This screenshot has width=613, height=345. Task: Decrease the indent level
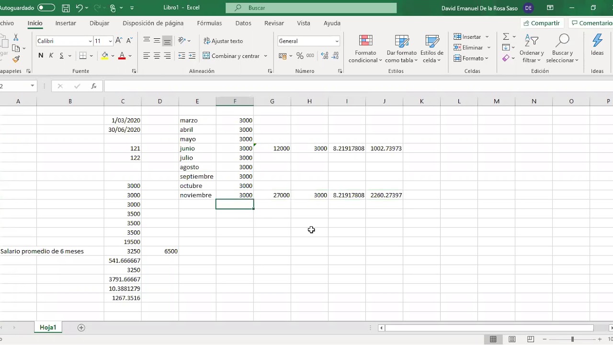click(182, 56)
